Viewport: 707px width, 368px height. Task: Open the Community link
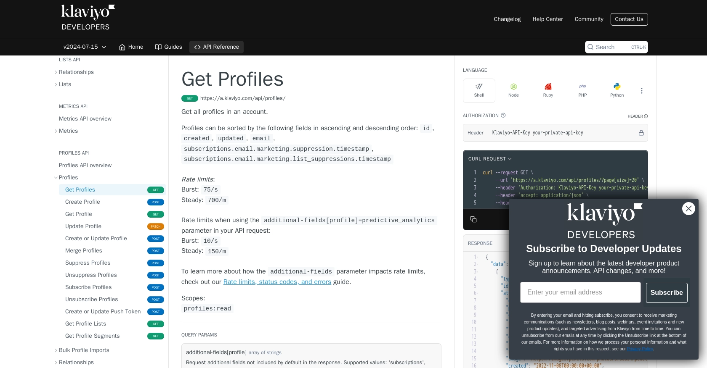(589, 19)
